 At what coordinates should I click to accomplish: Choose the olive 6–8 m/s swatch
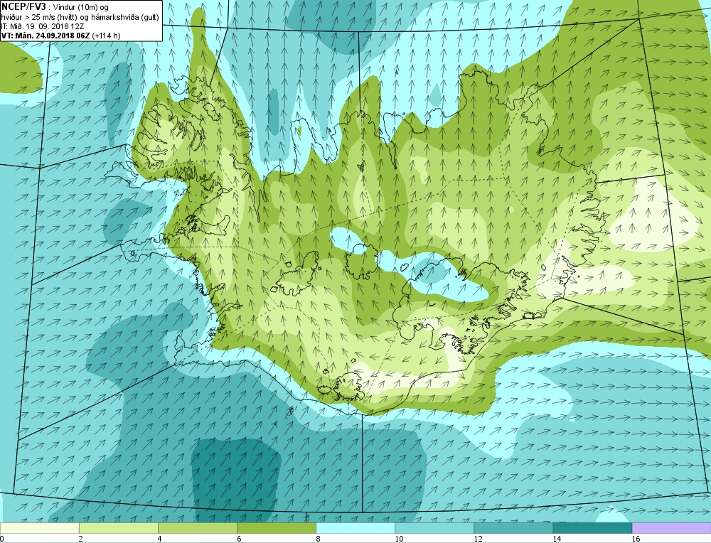pyautogui.click(x=276, y=528)
